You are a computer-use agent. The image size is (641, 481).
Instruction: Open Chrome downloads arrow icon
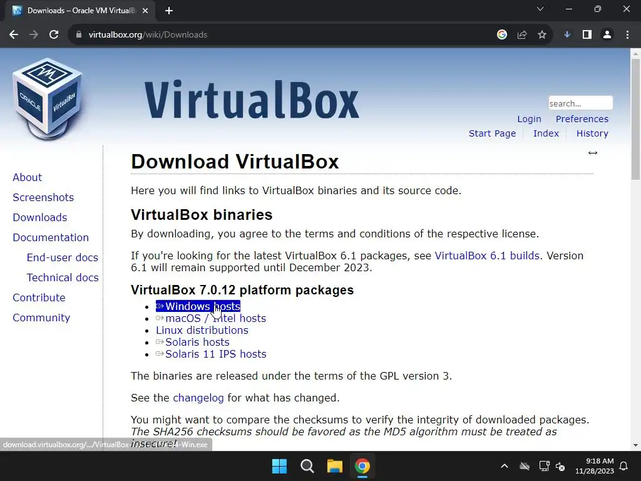click(567, 35)
